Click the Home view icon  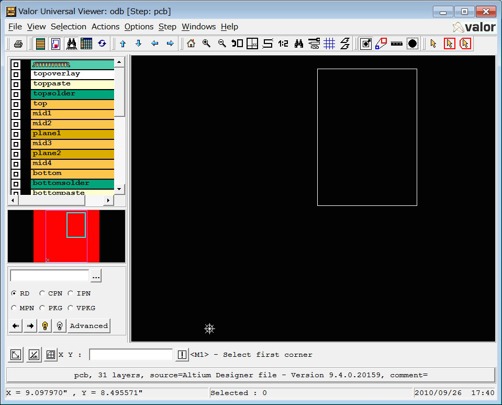point(191,43)
